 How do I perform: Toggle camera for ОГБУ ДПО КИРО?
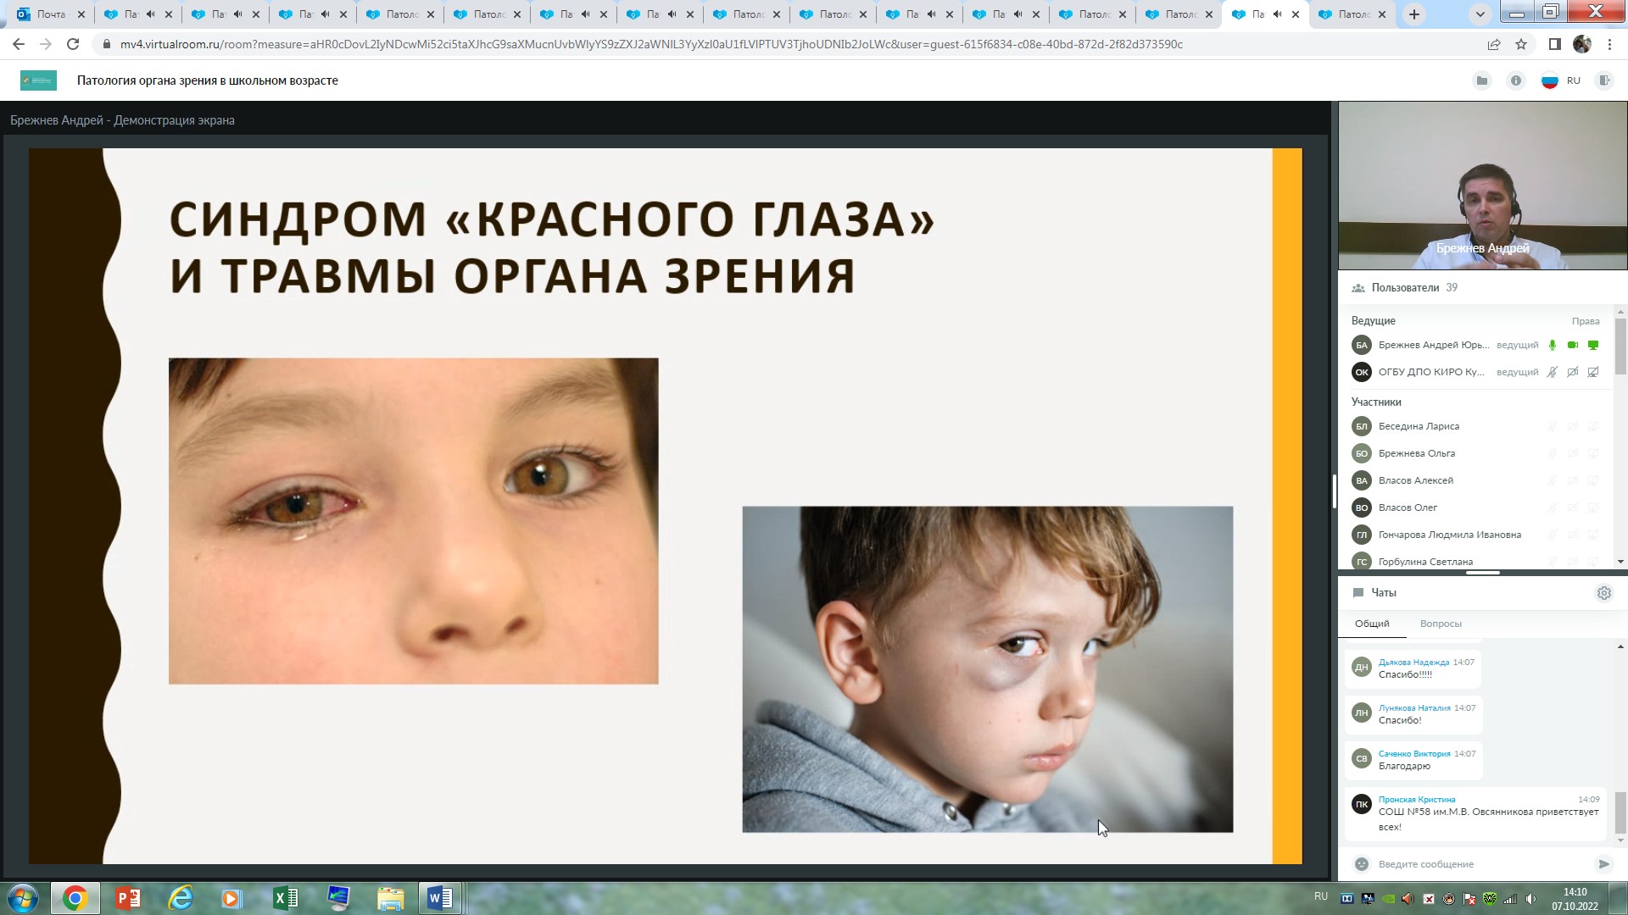(1573, 372)
